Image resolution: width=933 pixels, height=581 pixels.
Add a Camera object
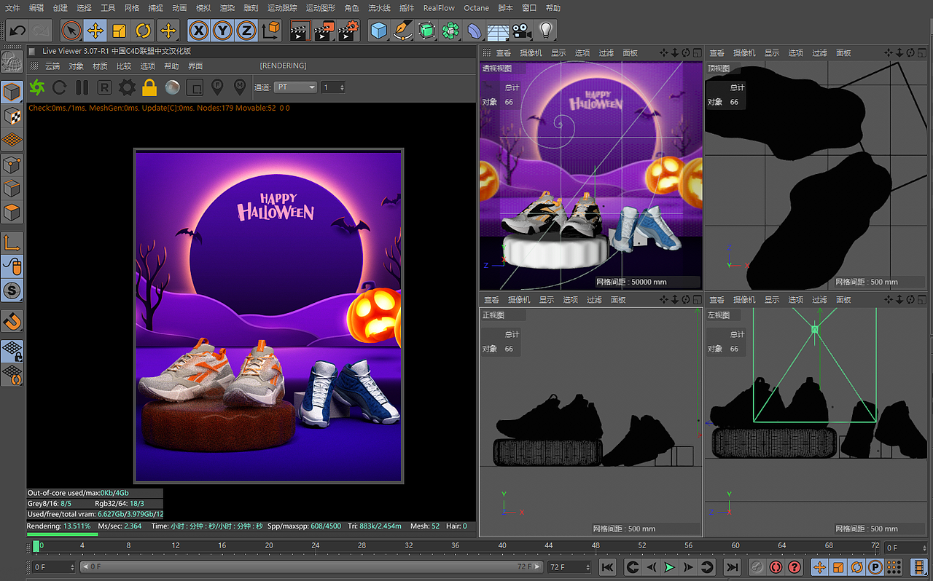(520, 31)
